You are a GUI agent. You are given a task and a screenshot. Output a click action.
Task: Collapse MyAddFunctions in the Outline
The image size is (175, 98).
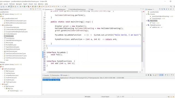pyautogui.click(x=147, y=25)
